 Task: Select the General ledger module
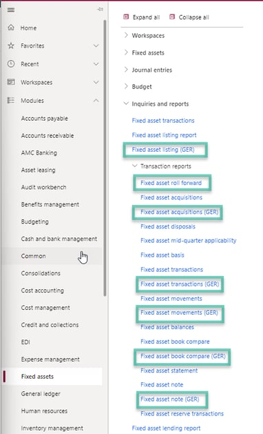tap(41, 393)
